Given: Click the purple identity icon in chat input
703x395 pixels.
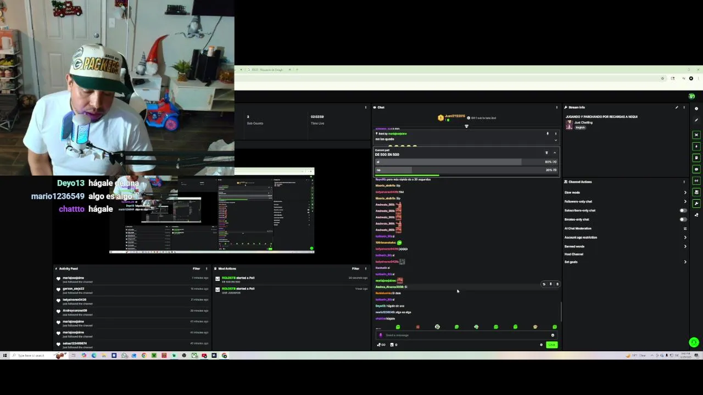Looking at the screenshot, I should click(x=381, y=335).
